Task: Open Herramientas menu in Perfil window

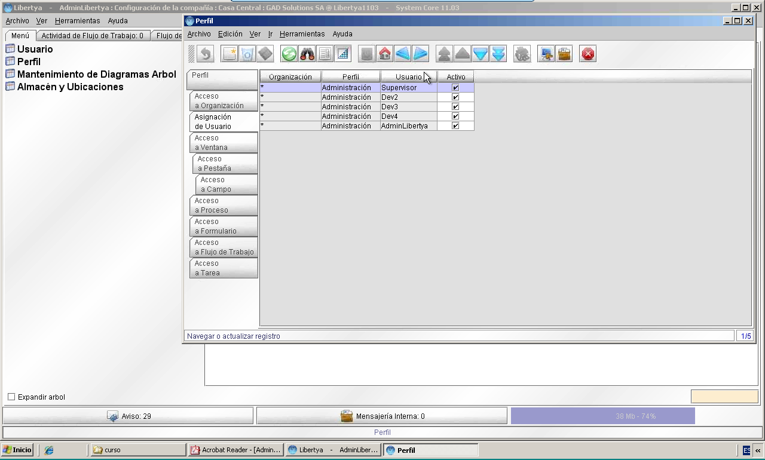Action: click(x=302, y=34)
